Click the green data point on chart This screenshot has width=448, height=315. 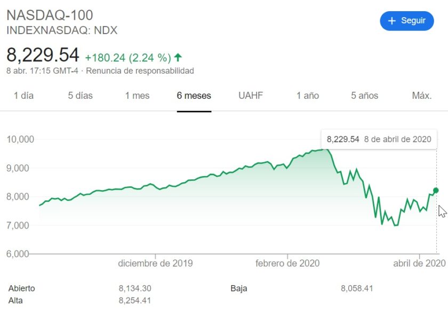coord(436,190)
